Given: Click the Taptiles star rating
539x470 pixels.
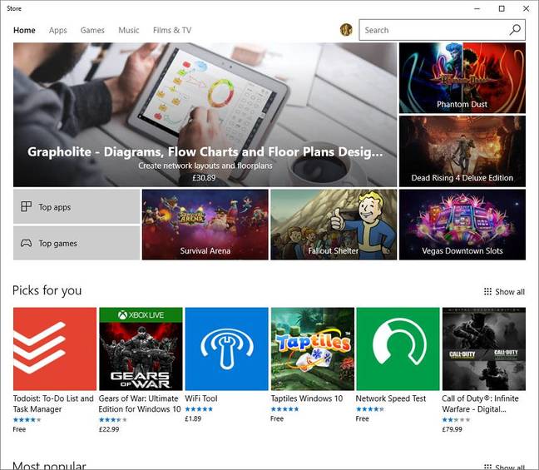Looking at the screenshot, I should coord(284,409).
